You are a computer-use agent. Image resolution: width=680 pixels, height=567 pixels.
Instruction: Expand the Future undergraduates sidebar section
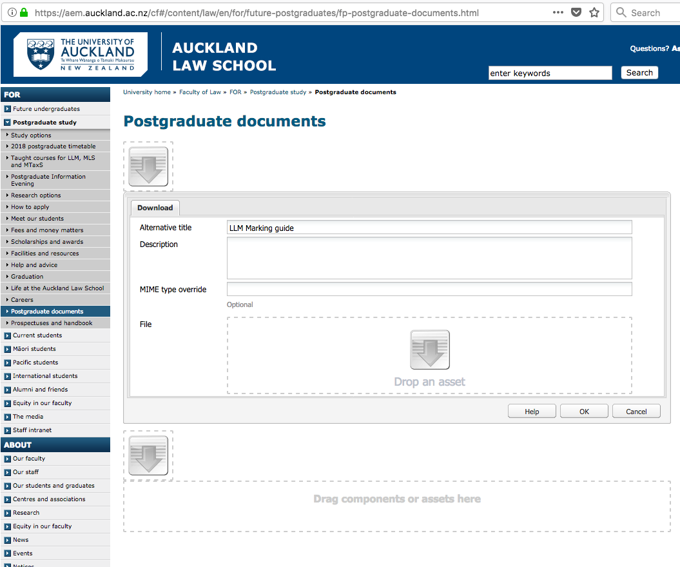tap(8, 109)
